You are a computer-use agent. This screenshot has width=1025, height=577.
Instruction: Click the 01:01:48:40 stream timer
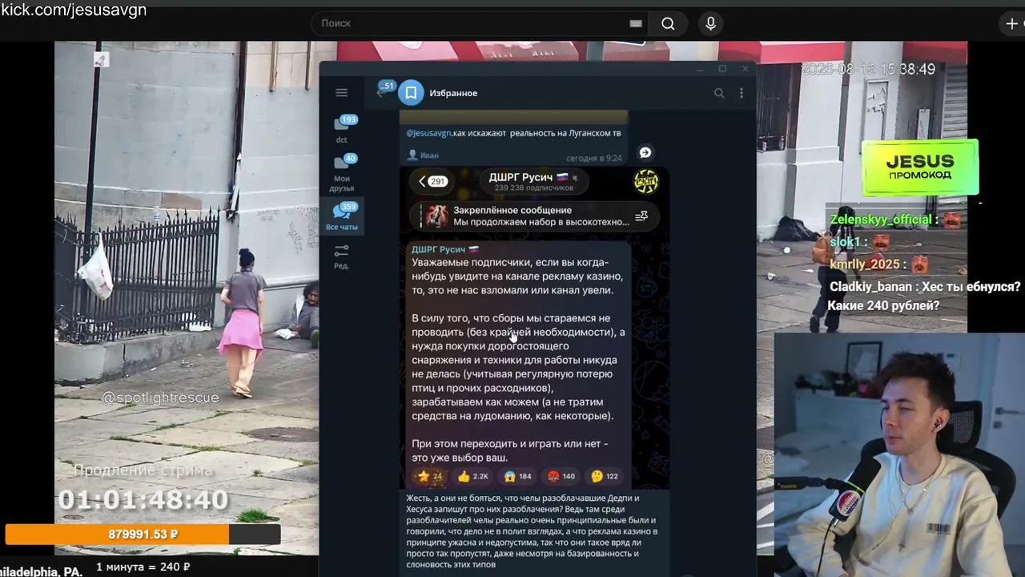pyautogui.click(x=143, y=501)
